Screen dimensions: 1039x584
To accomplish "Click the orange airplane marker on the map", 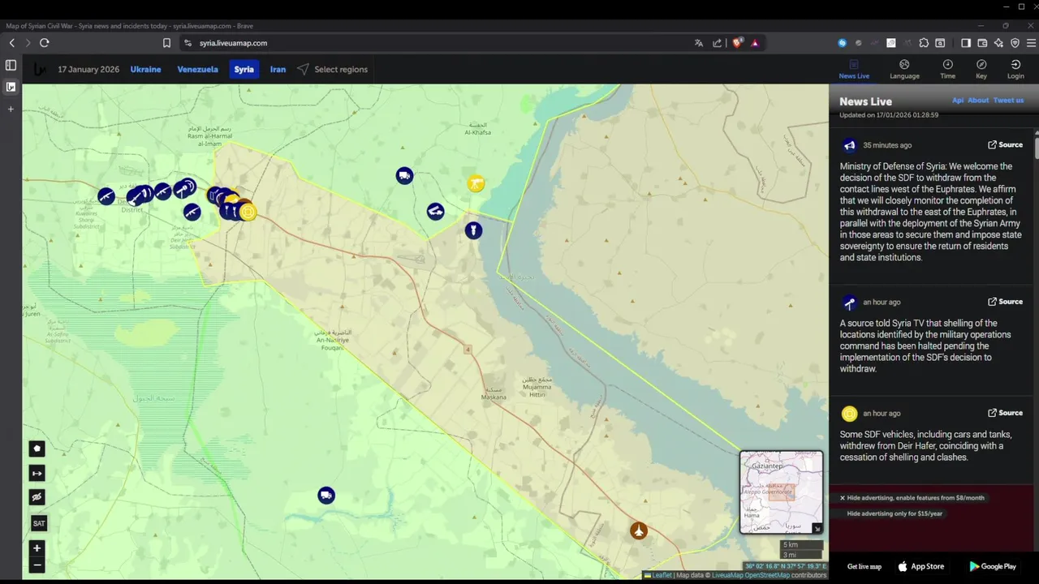I will tap(639, 530).
